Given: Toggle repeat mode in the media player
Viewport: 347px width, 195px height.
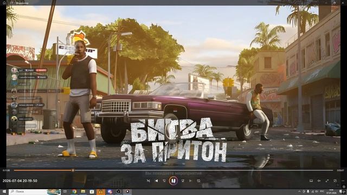Looking at the screenshot, I should point(198,180).
